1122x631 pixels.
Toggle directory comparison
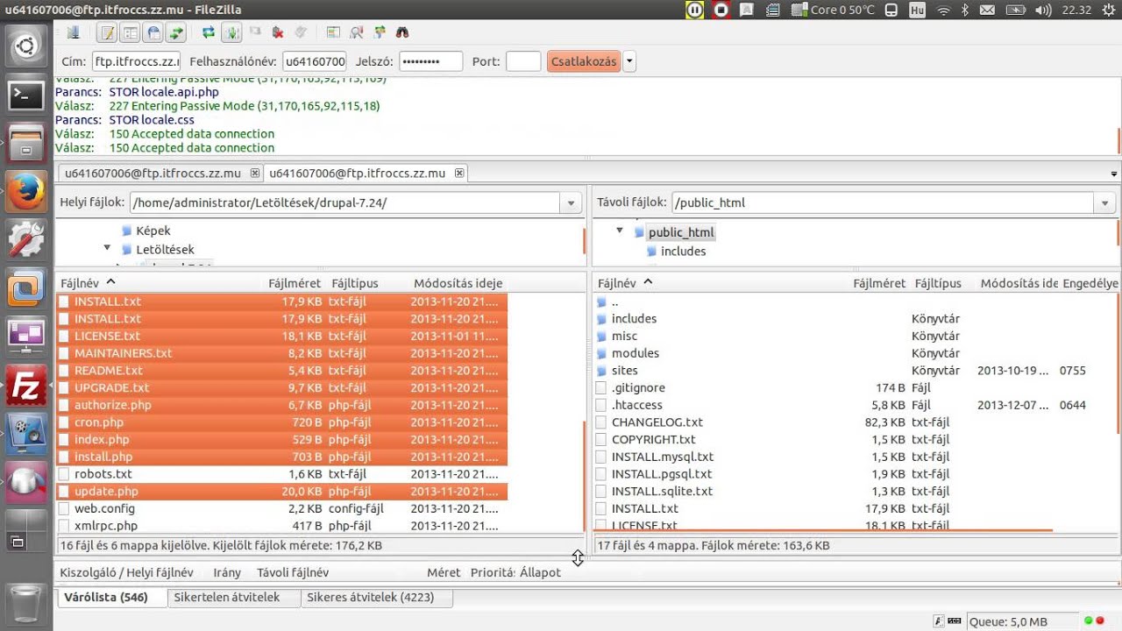(357, 32)
